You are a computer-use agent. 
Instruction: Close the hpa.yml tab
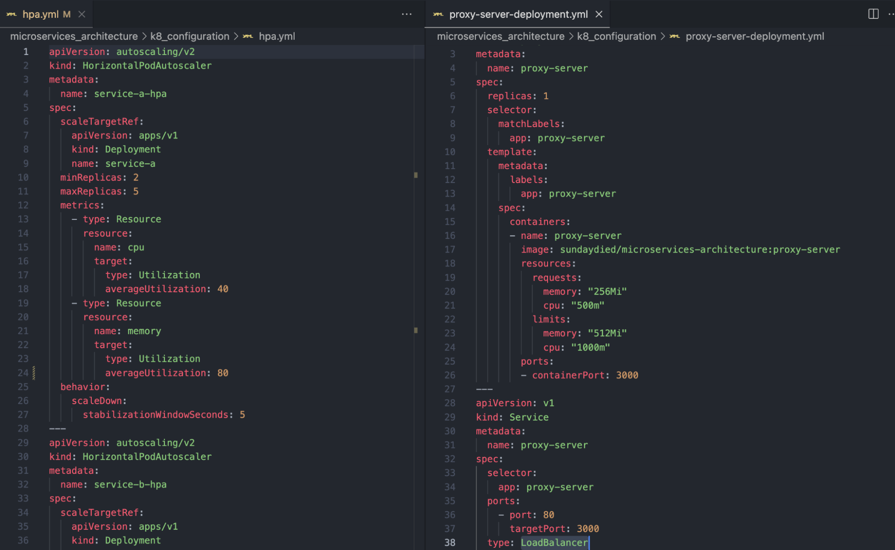(82, 14)
